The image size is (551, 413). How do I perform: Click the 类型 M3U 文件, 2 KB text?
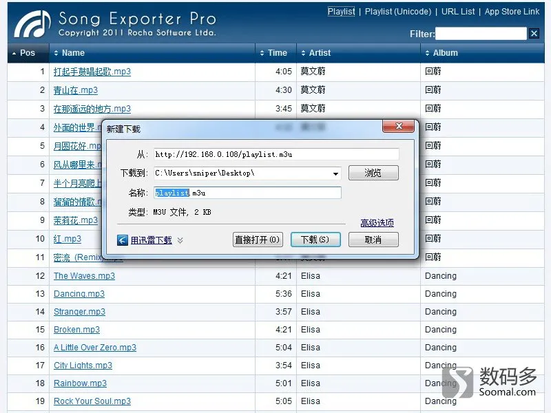tap(169, 212)
